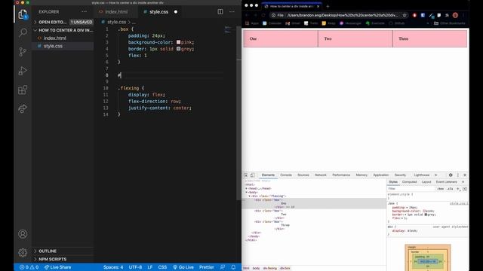Open Run and Debug view

click(23, 71)
